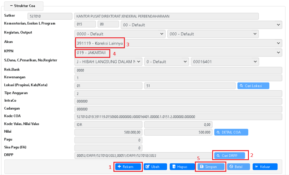The image size is (289, 175).
Task: Click the Keluar exit button
Action: (265, 166)
